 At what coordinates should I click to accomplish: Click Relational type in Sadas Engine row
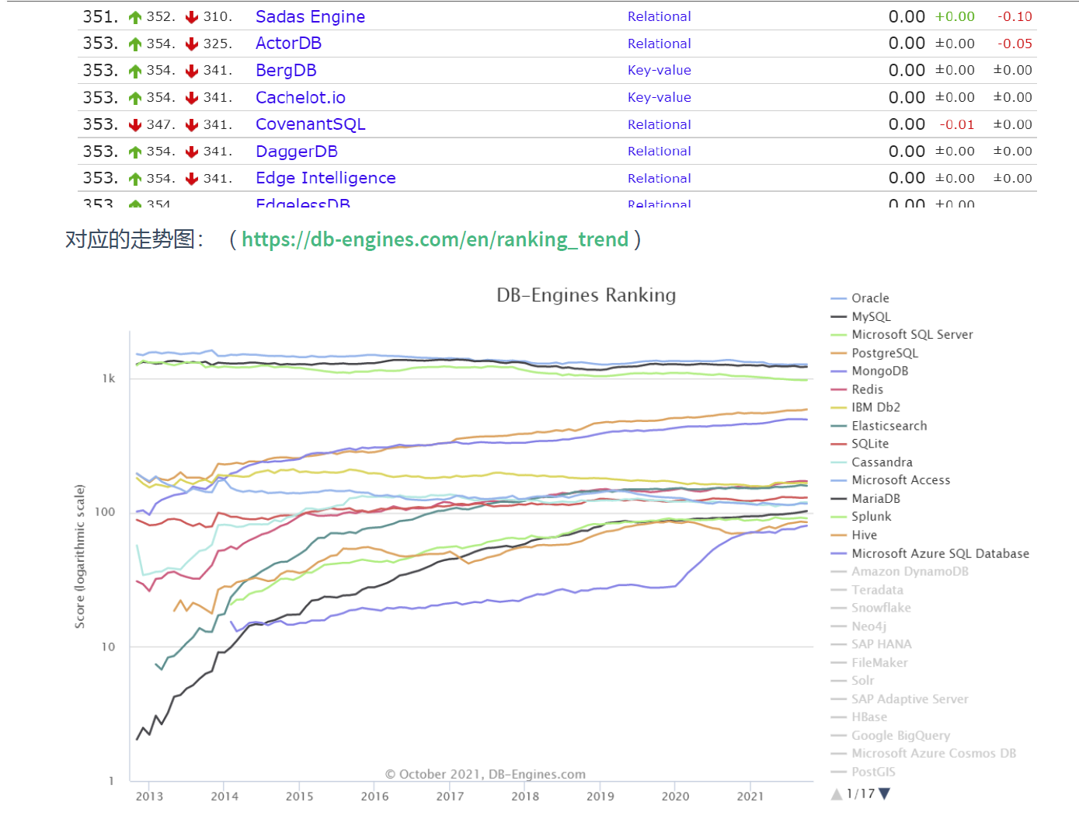[x=659, y=16]
